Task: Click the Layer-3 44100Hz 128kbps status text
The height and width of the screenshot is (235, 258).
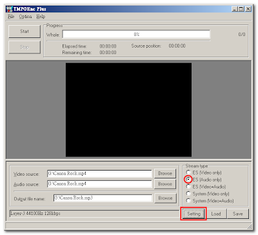Action: [x=35, y=214]
